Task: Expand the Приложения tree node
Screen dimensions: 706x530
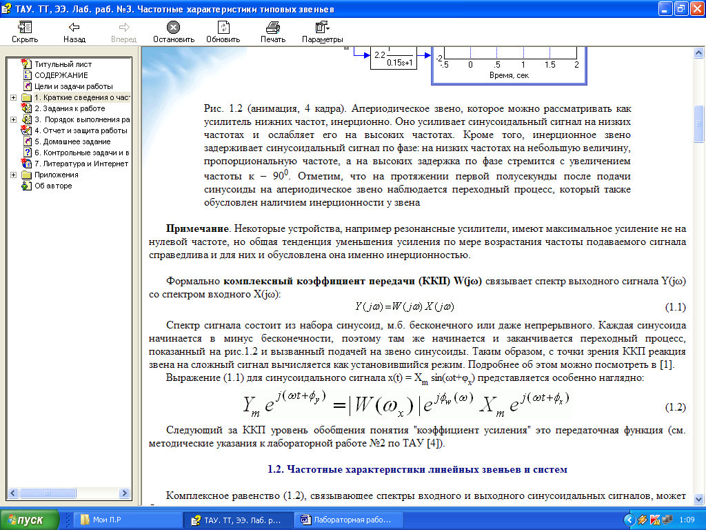Action: click(x=14, y=175)
